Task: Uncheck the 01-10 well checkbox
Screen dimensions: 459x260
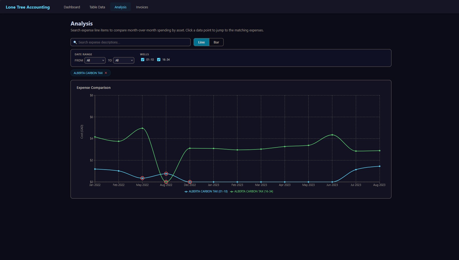Action: click(x=143, y=60)
